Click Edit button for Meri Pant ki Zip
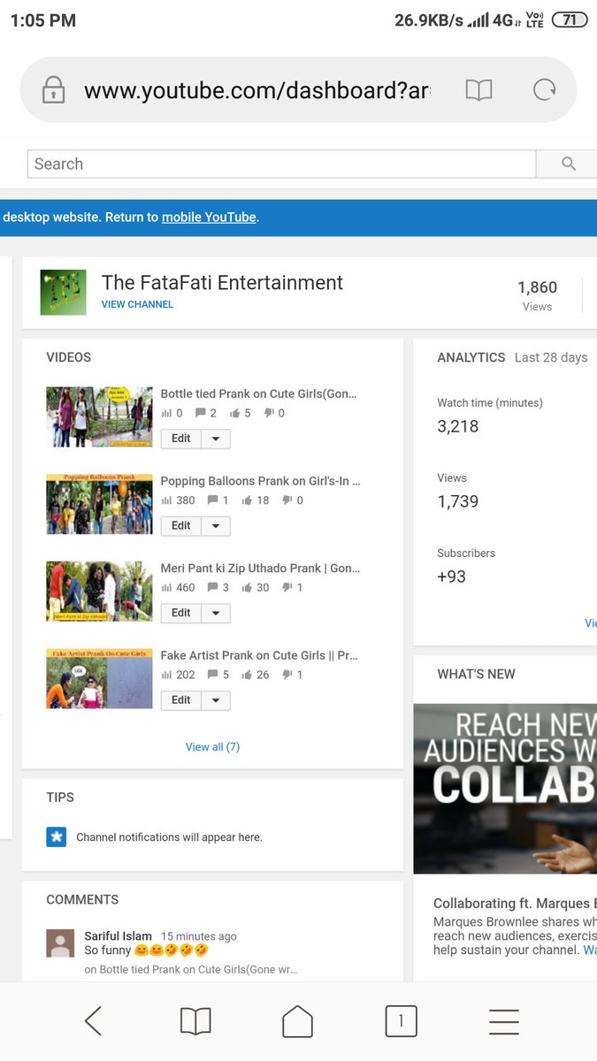This screenshot has width=597, height=1061. [x=181, y=614]
